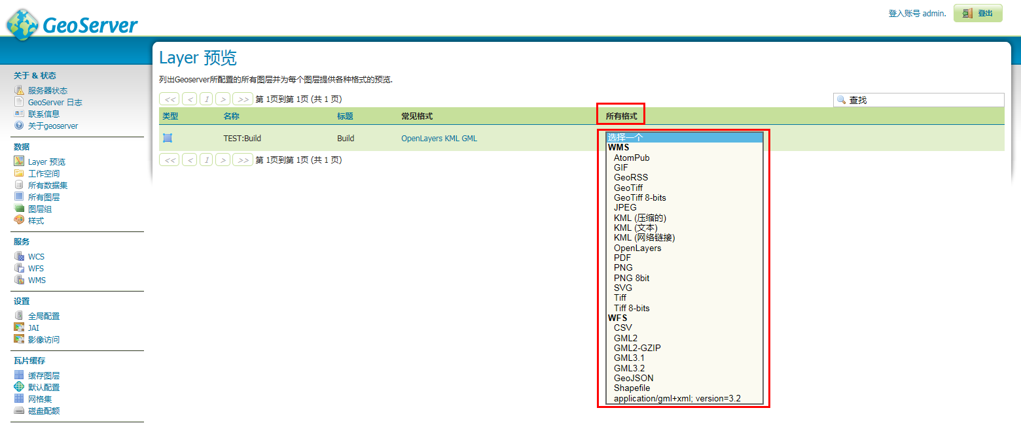Click the 登出 logout button

[x=978, y=13]
